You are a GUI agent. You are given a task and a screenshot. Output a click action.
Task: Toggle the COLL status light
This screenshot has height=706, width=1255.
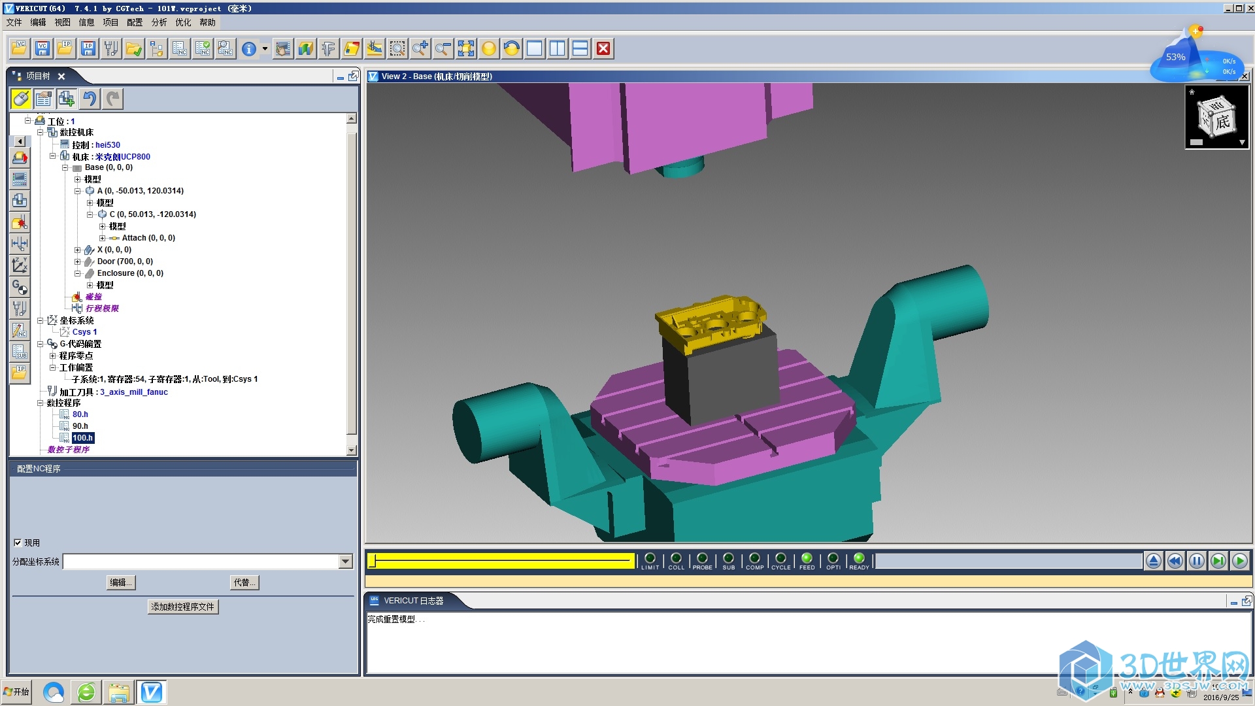[676, 559]
